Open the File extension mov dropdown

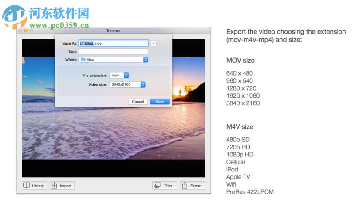119,75
